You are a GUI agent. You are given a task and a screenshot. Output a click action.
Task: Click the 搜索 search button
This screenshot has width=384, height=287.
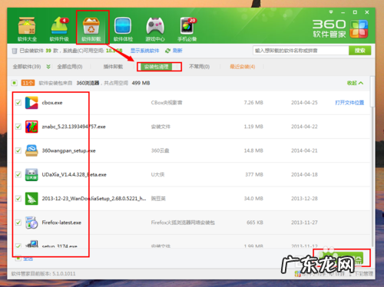click(359, 51)
